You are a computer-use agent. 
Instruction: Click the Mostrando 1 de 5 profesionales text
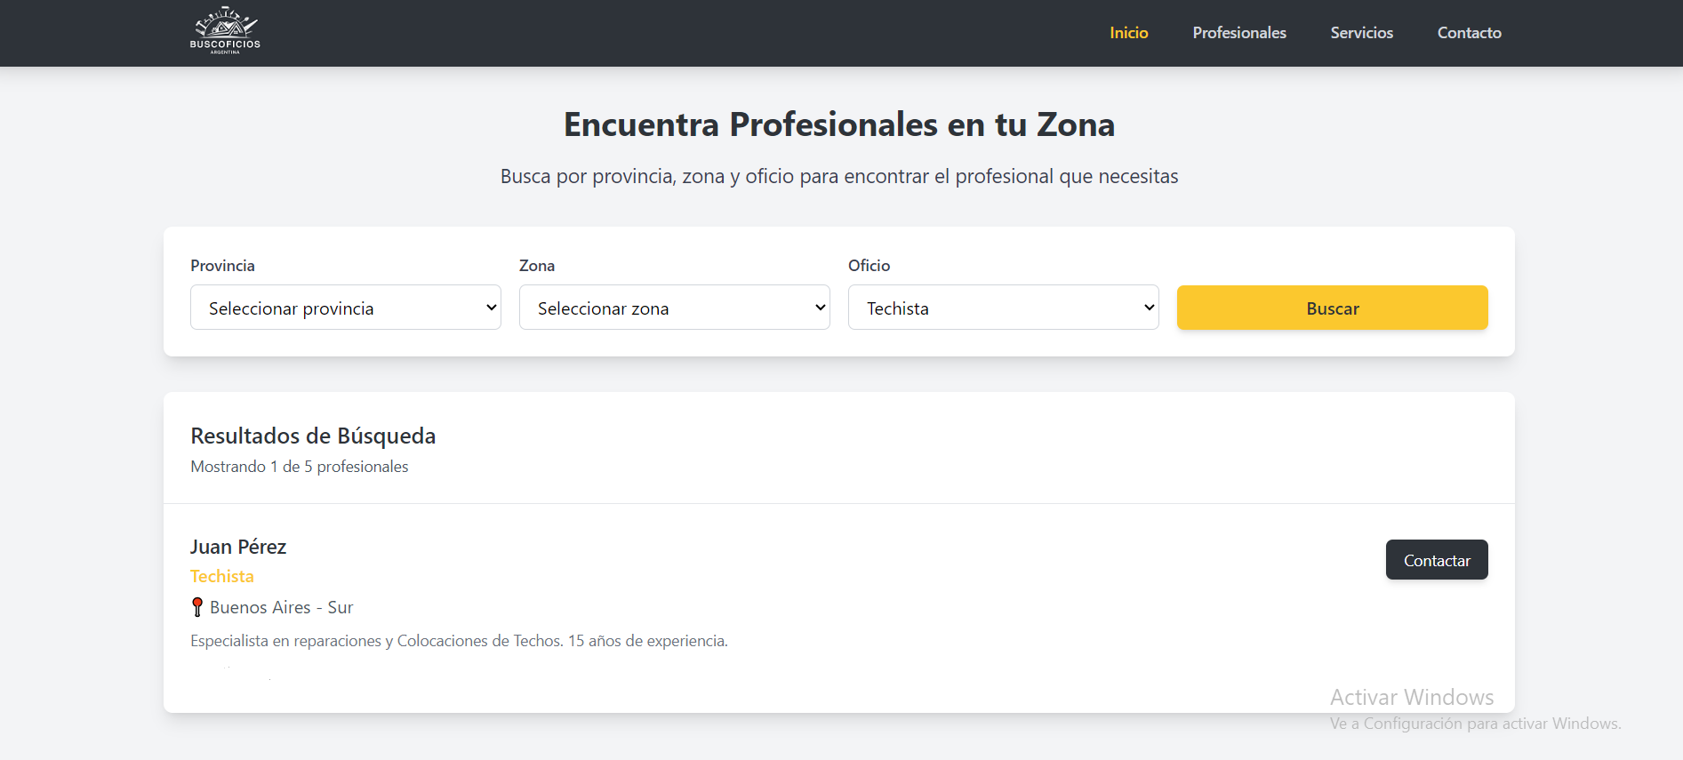coord(300,467)
